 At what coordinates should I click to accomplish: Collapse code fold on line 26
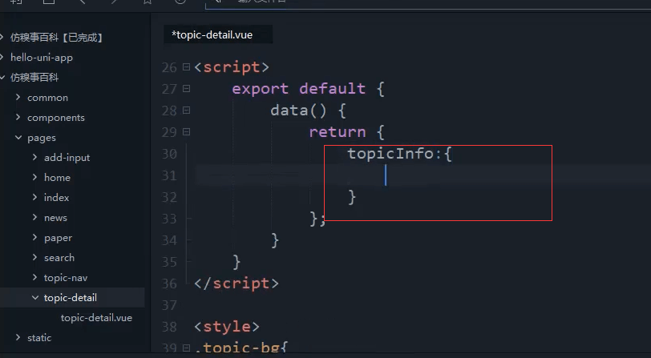tap(187, 66)
